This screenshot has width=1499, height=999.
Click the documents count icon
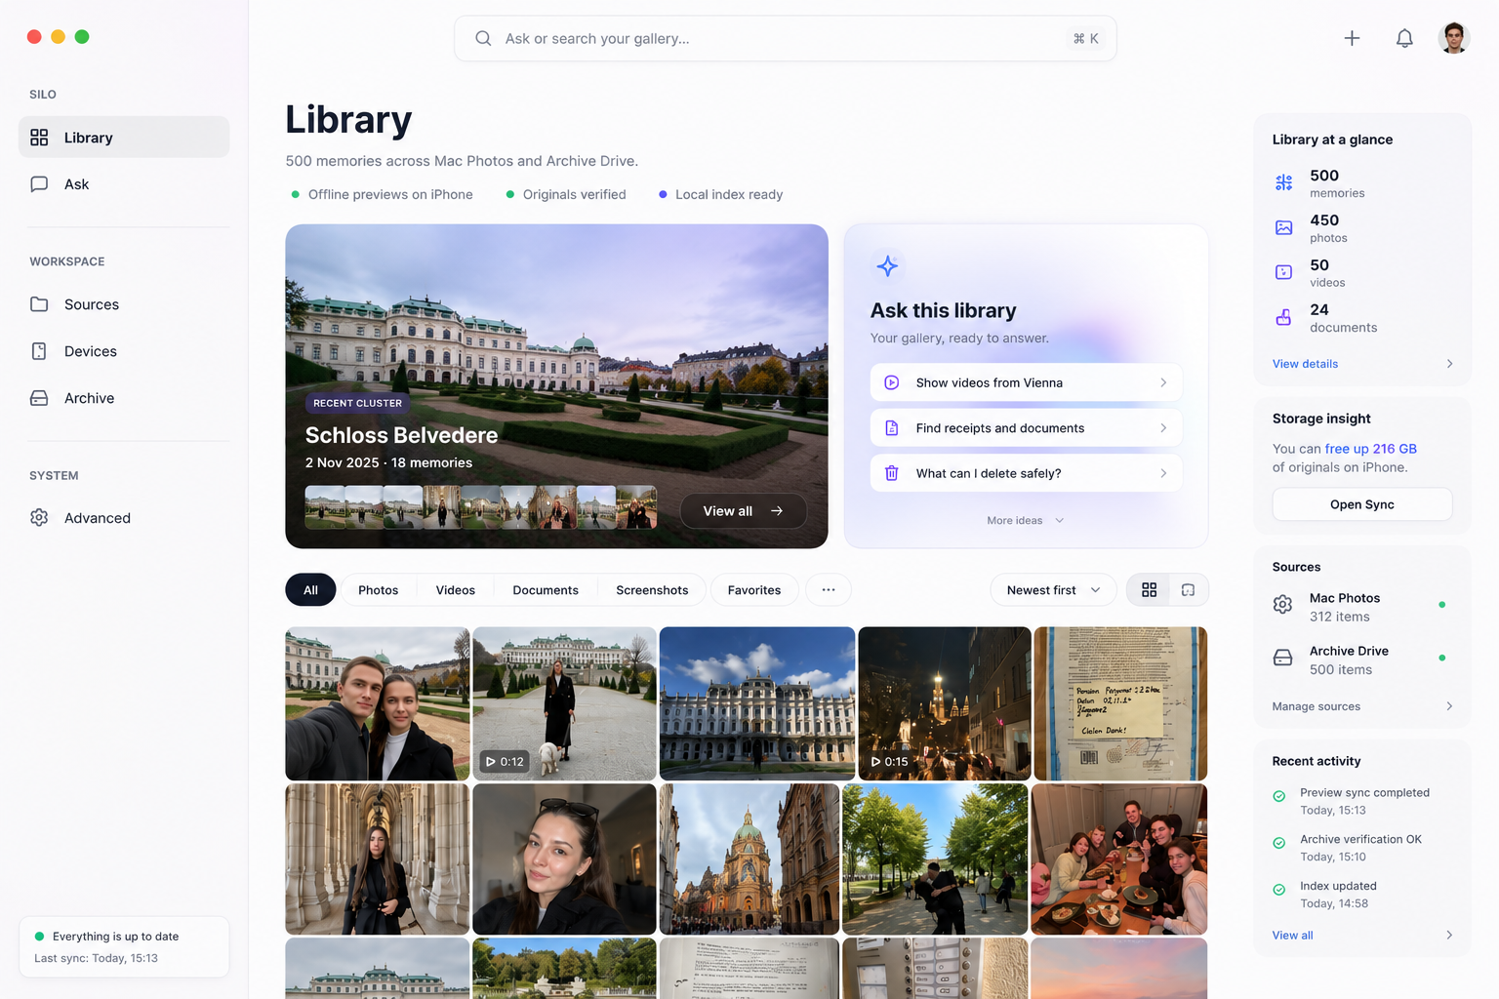point(1283,317)
